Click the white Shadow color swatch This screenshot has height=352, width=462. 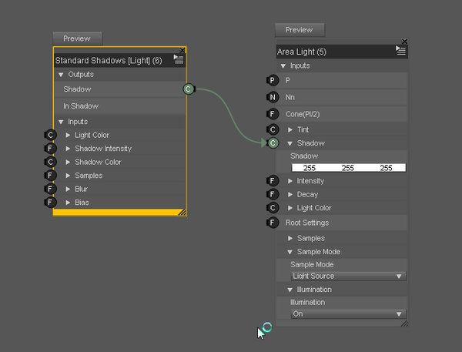click(x=349, y=168)
